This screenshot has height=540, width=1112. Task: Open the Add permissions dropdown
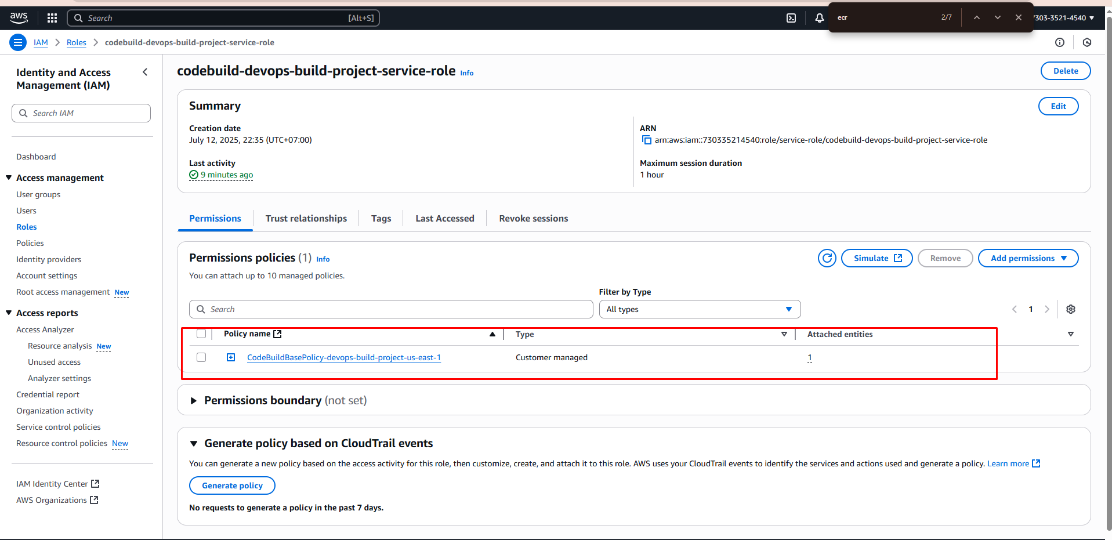1028,258
